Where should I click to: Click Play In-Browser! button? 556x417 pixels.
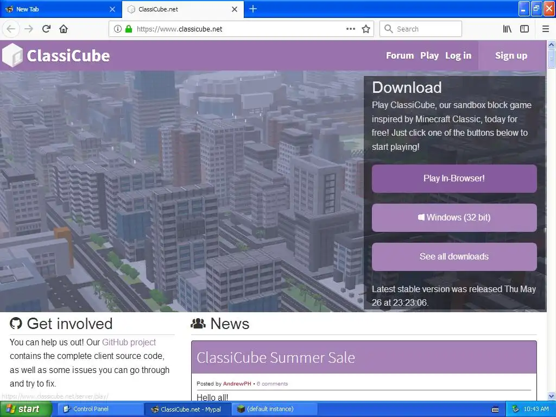(x=454, y=178)
